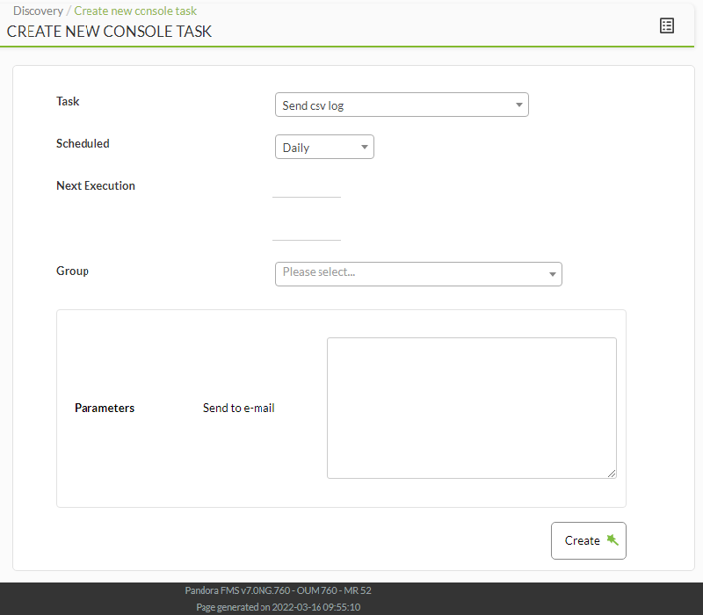Click inside the Send to e-mail text area
The width and height of the screenshot is (703, 615).
click(x=472, y=408)
